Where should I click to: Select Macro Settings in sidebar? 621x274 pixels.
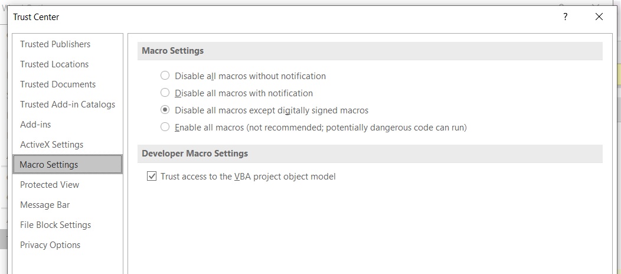coord(49,165)
